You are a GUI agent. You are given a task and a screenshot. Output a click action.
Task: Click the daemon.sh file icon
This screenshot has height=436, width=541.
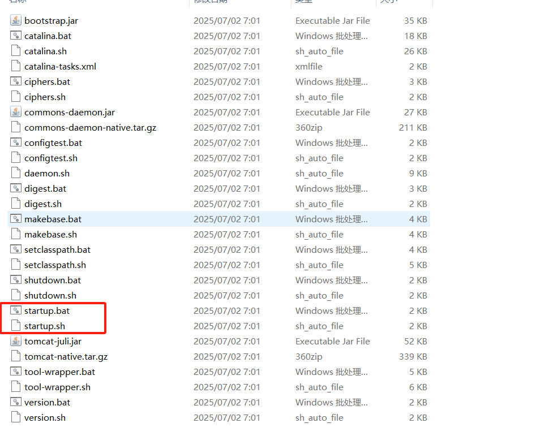click(x=16, y=173)
